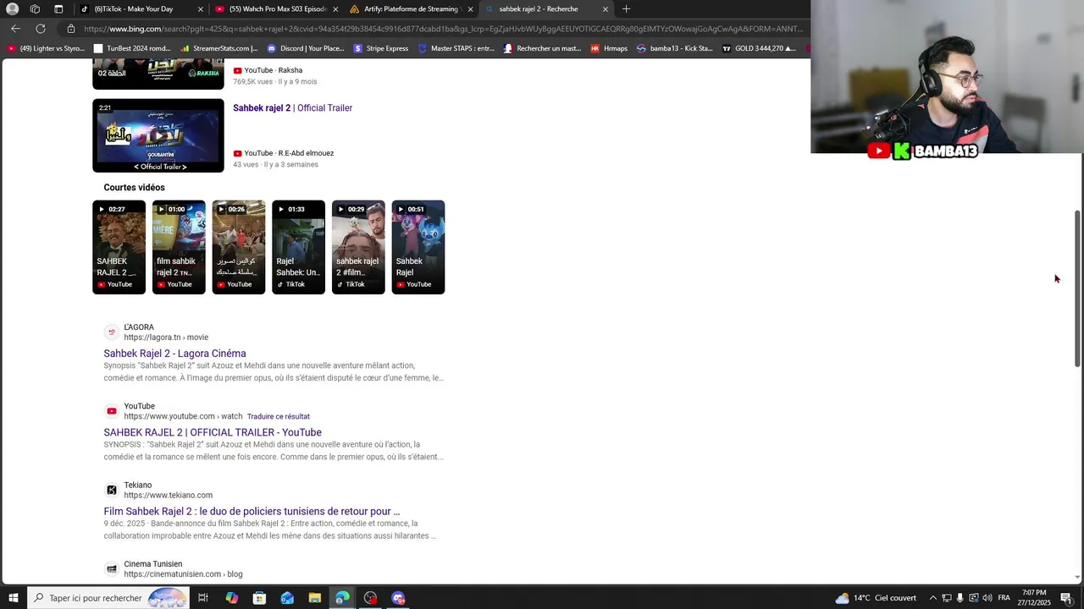Play the 02:27 SAHBEK RAJEL 2 short video
1084x609 pixels.
[119, 247]
